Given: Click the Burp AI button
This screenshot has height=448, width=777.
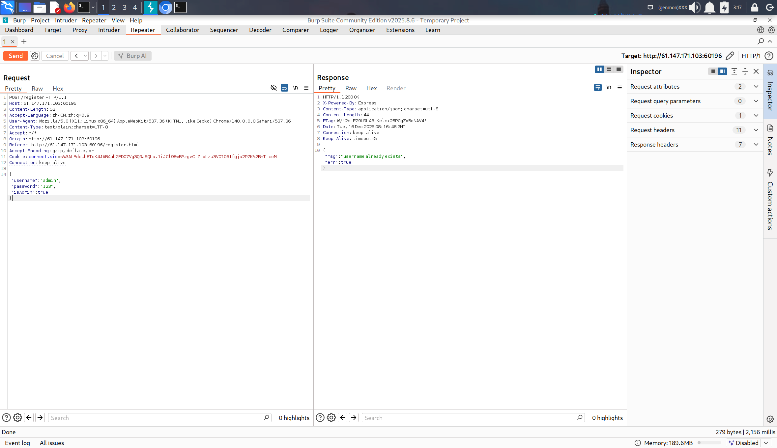Looking at the screenshot, I should [132, 56].
